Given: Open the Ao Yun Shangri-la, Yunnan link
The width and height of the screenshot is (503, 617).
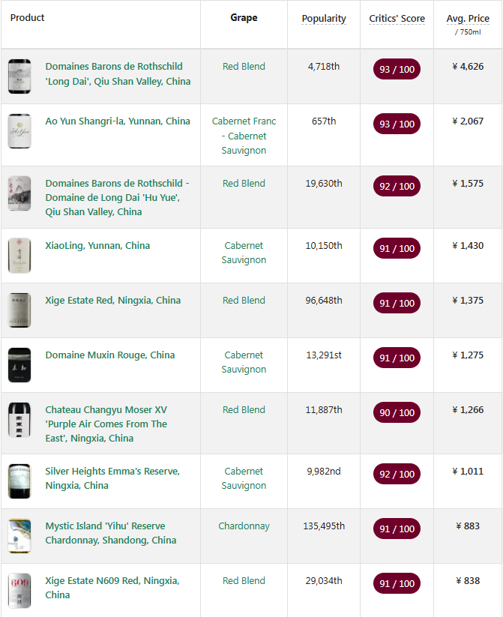Looking at the screenshot, I should pos(118,121).
